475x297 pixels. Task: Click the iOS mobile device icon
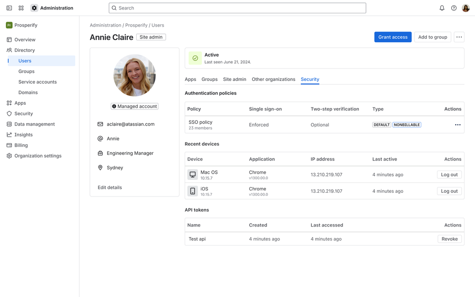click(192, 191)
